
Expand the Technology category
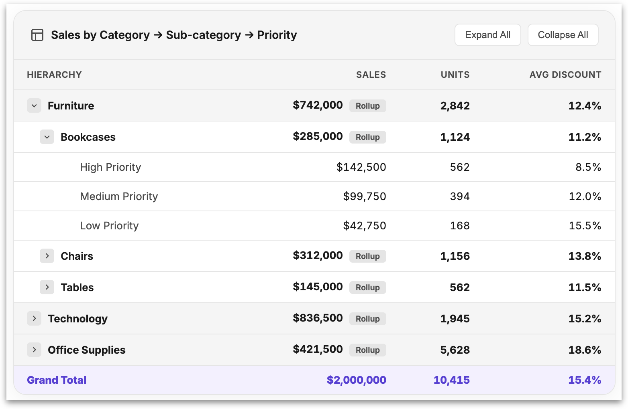[x=34, y=319]
